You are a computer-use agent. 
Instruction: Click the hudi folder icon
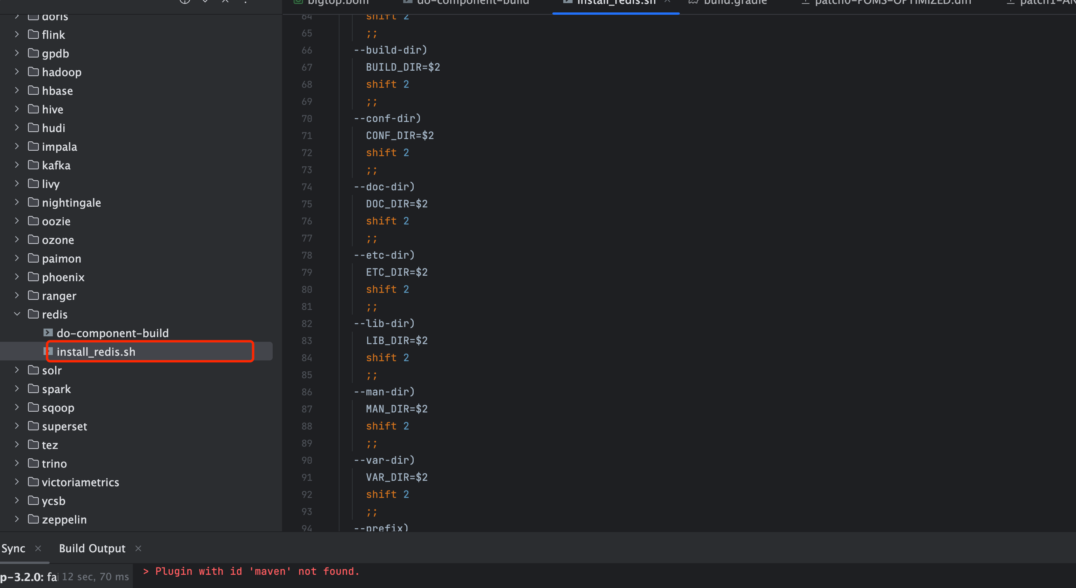(33, 127)
